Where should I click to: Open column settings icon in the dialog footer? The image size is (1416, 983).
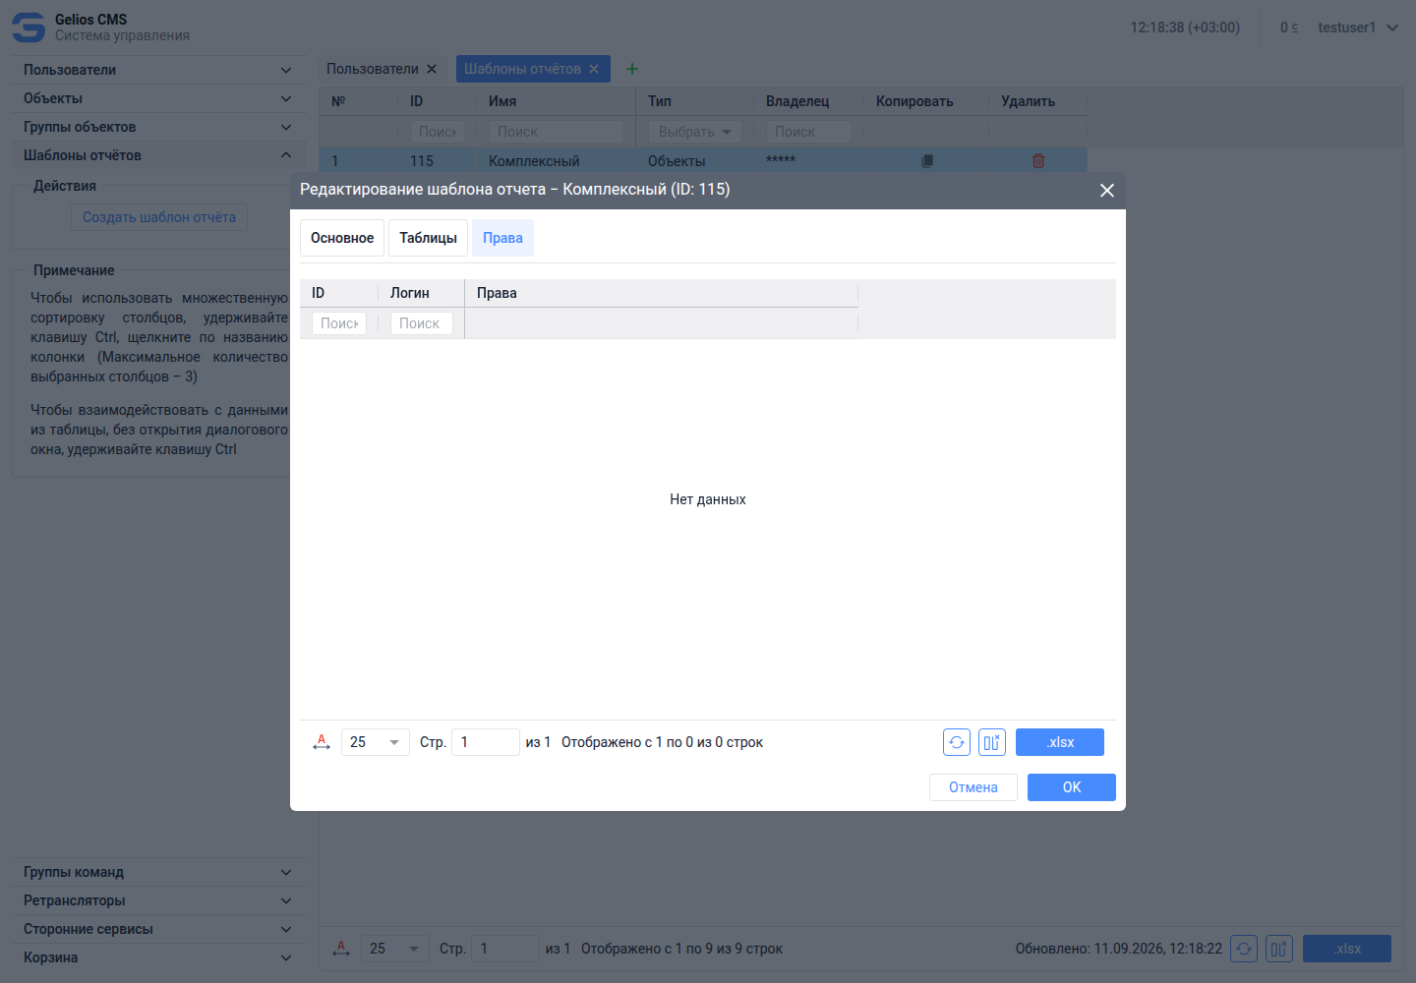(992, 742)
